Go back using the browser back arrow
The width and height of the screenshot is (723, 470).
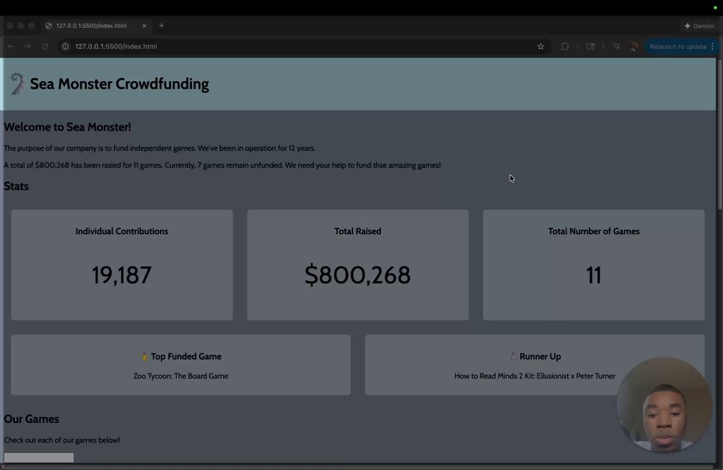click(10, 46)
